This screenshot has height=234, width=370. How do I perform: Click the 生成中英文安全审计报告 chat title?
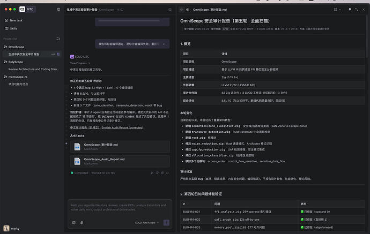(x=82, y=10)
